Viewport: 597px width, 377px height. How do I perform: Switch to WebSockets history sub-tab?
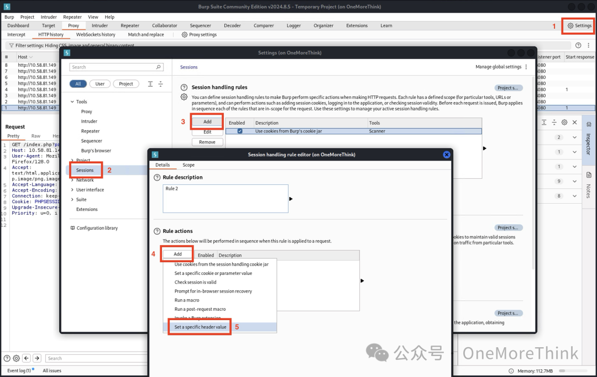point(96,35)
